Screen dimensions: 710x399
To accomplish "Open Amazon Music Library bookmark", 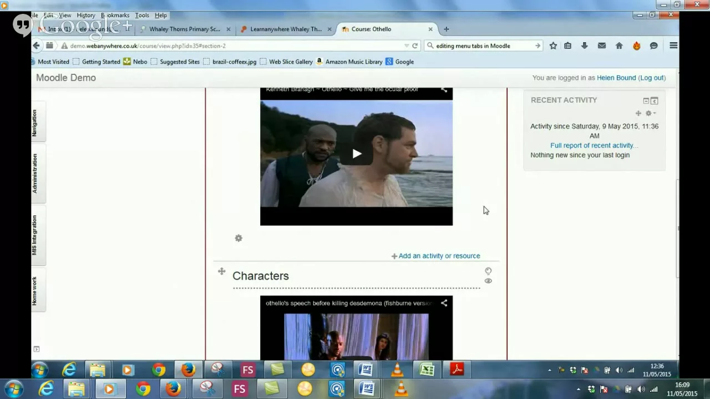I will [x=349, y=62].
